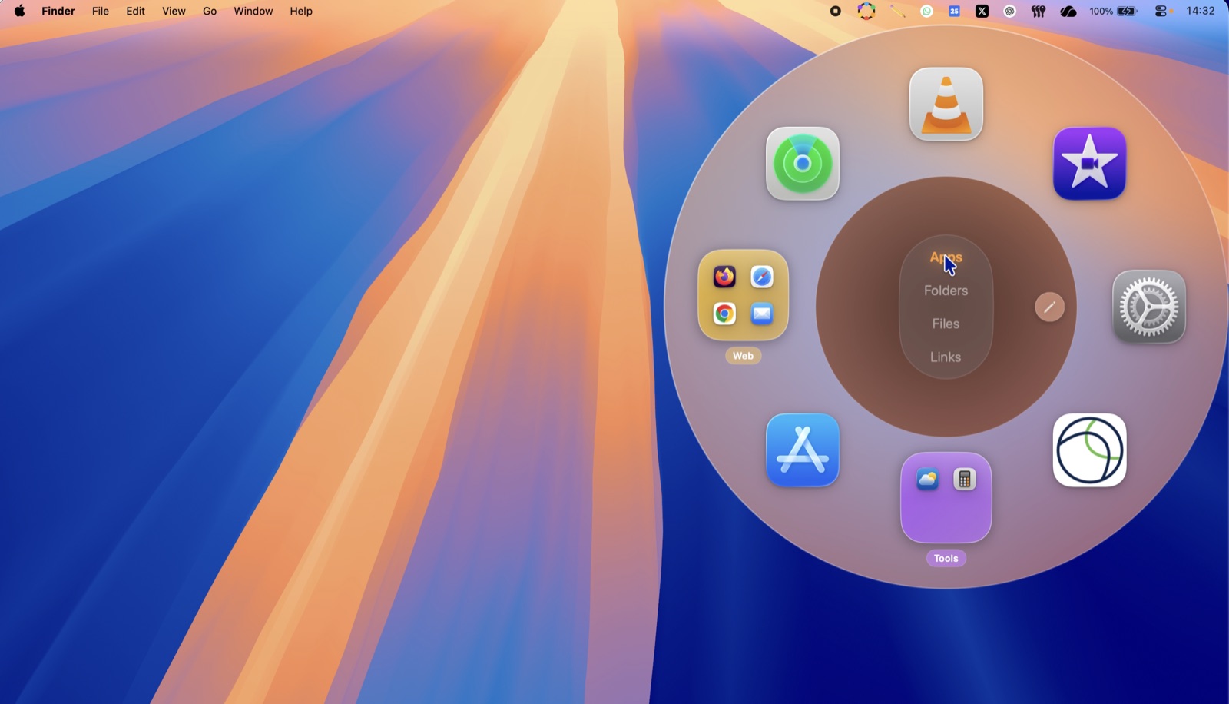Open the Finder menu
1229x704 pixels.
tap(58, 11)
